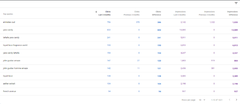Click the liquid brun fragrance world query
Viewport: 240px width, 104px height.
[15, 45]
